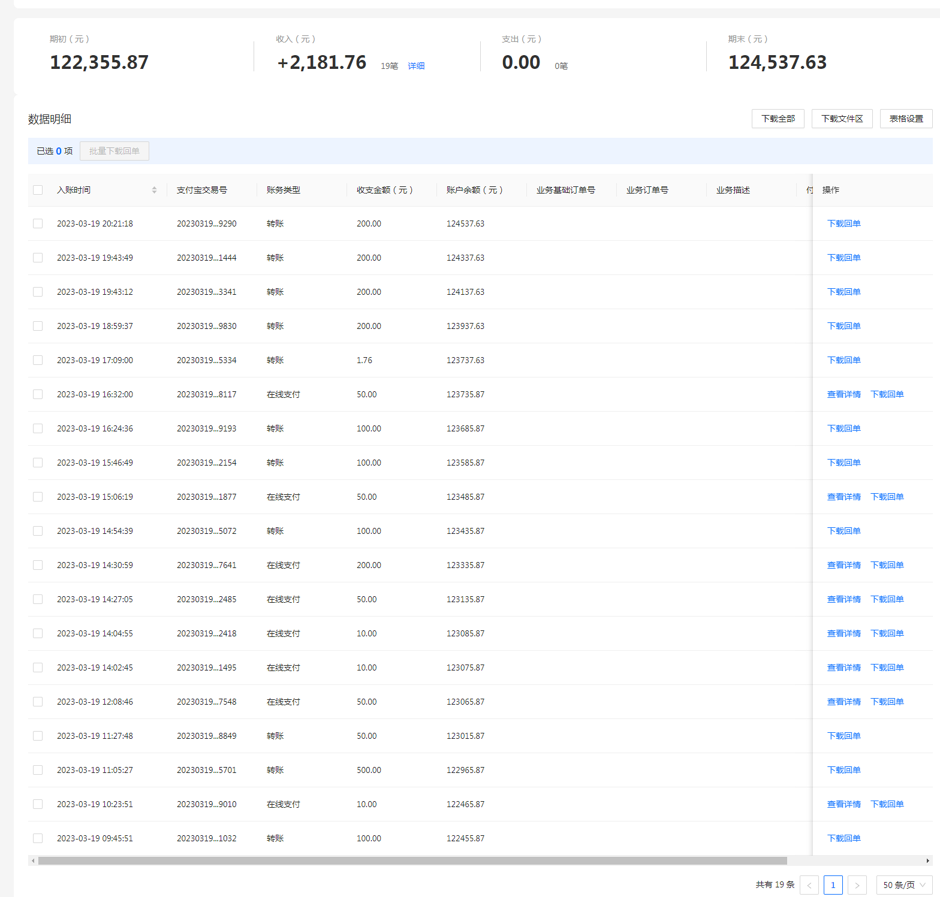Check the row for 2023-03-19 15:06:19
940x897 pixels.
(38, 497)
